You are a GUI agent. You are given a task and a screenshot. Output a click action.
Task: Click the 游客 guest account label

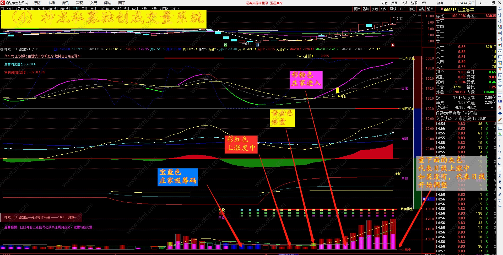point(440,3)
